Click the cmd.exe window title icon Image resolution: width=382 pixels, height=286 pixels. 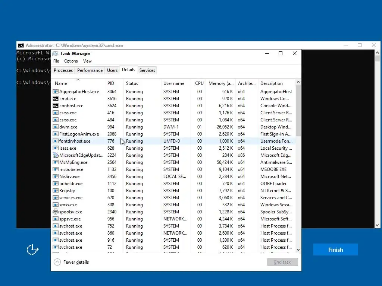point(21,45)
